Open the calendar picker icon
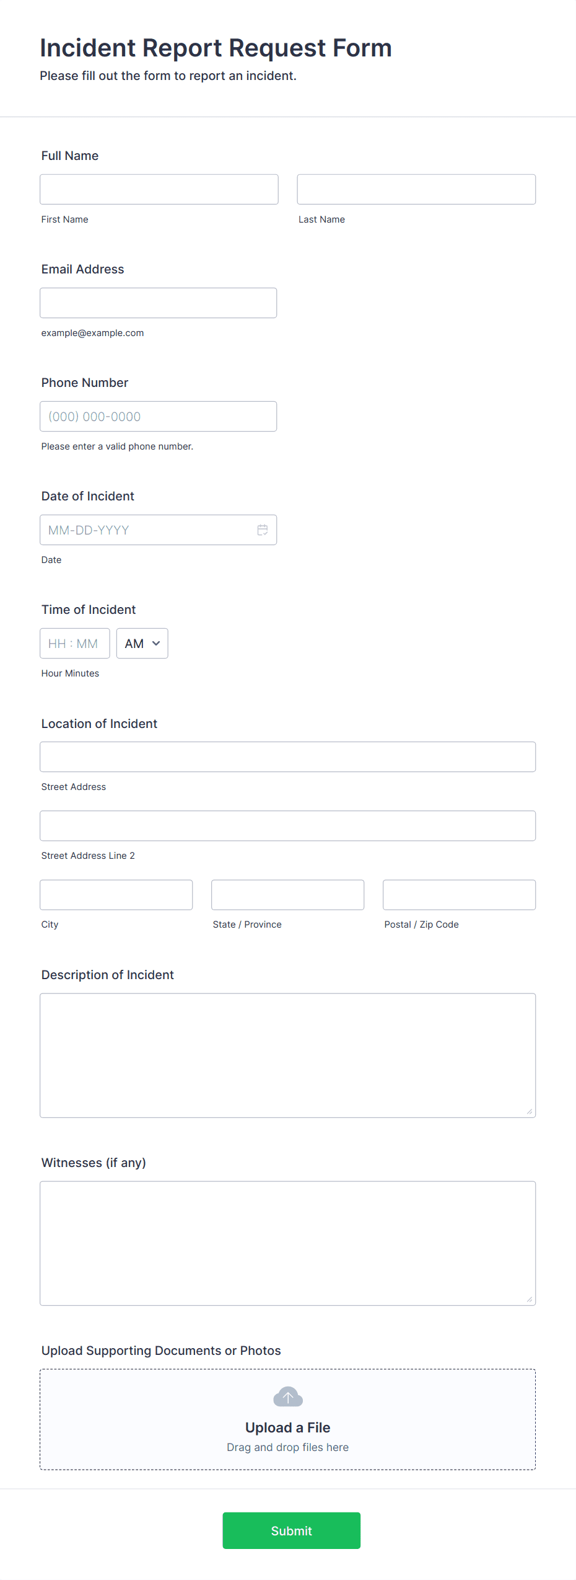This screenshot has height=1580, width=576. [263, 530]
